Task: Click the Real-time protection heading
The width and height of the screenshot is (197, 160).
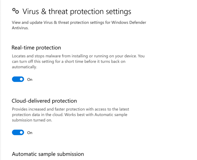Action: [x=36, y=48]
